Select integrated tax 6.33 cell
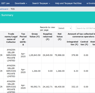This screenshot has width=95, height=93. (72, 71)
